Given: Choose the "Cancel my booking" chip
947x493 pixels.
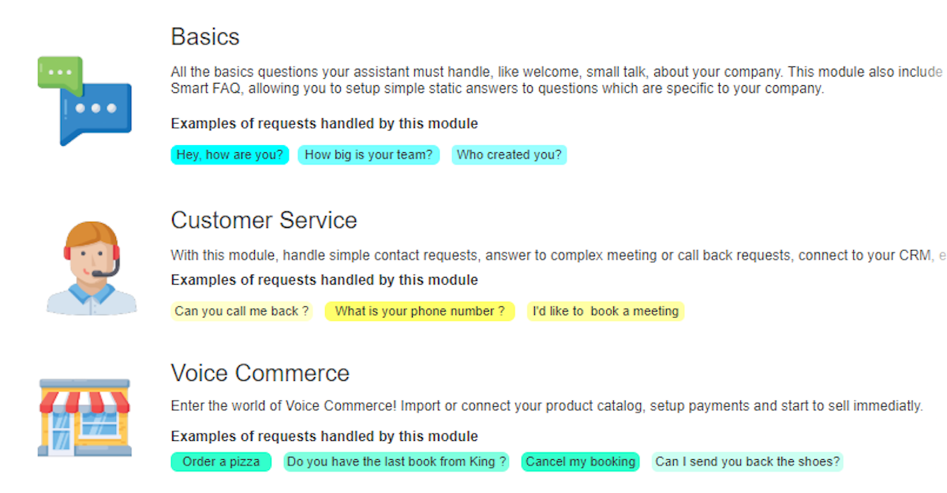Looking at the screenshot, I should [x=580, y=461].
